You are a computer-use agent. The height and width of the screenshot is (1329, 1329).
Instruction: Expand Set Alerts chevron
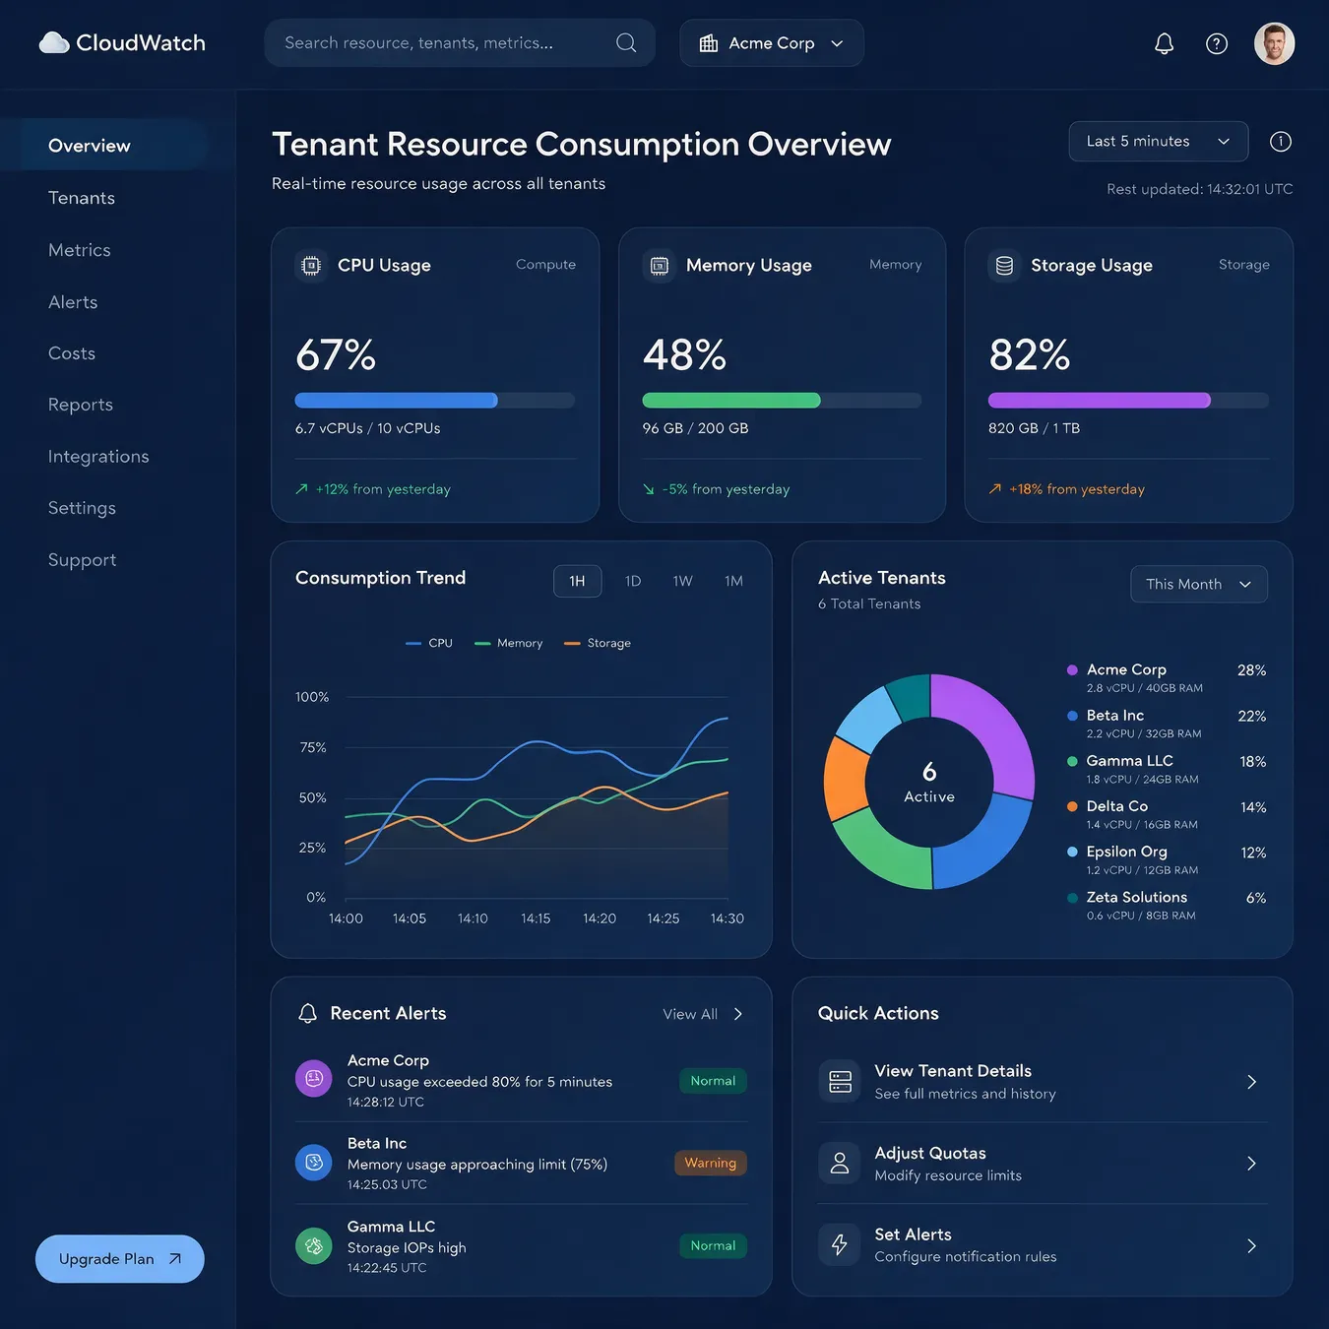1251,1246
